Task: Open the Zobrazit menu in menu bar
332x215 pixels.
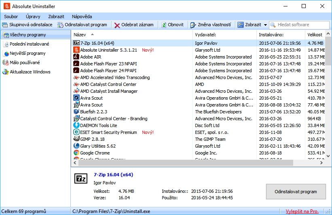Action: point(56,17)
